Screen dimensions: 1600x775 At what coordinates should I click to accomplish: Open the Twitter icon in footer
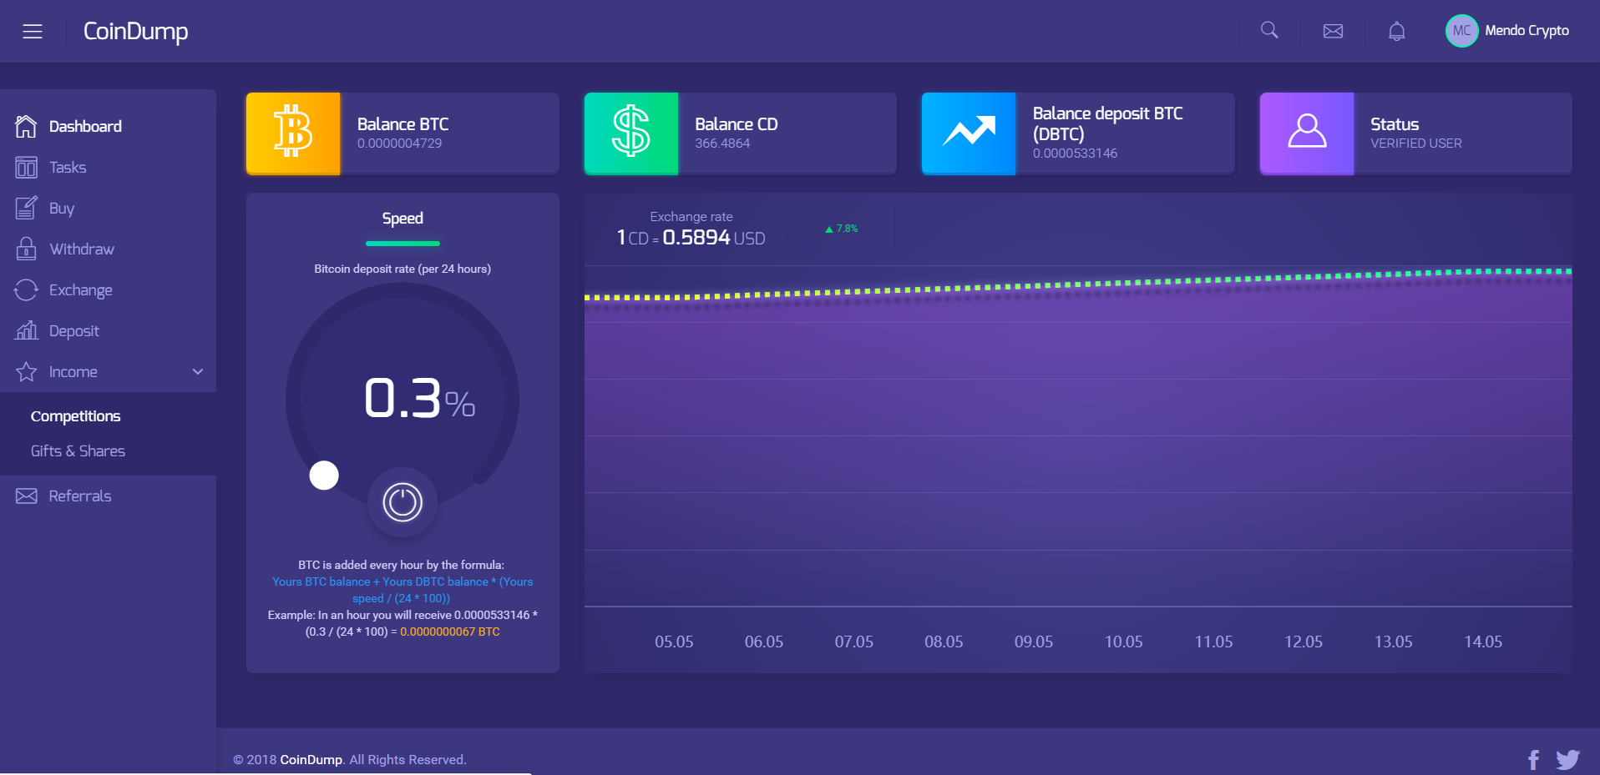tap(1567, 760)
